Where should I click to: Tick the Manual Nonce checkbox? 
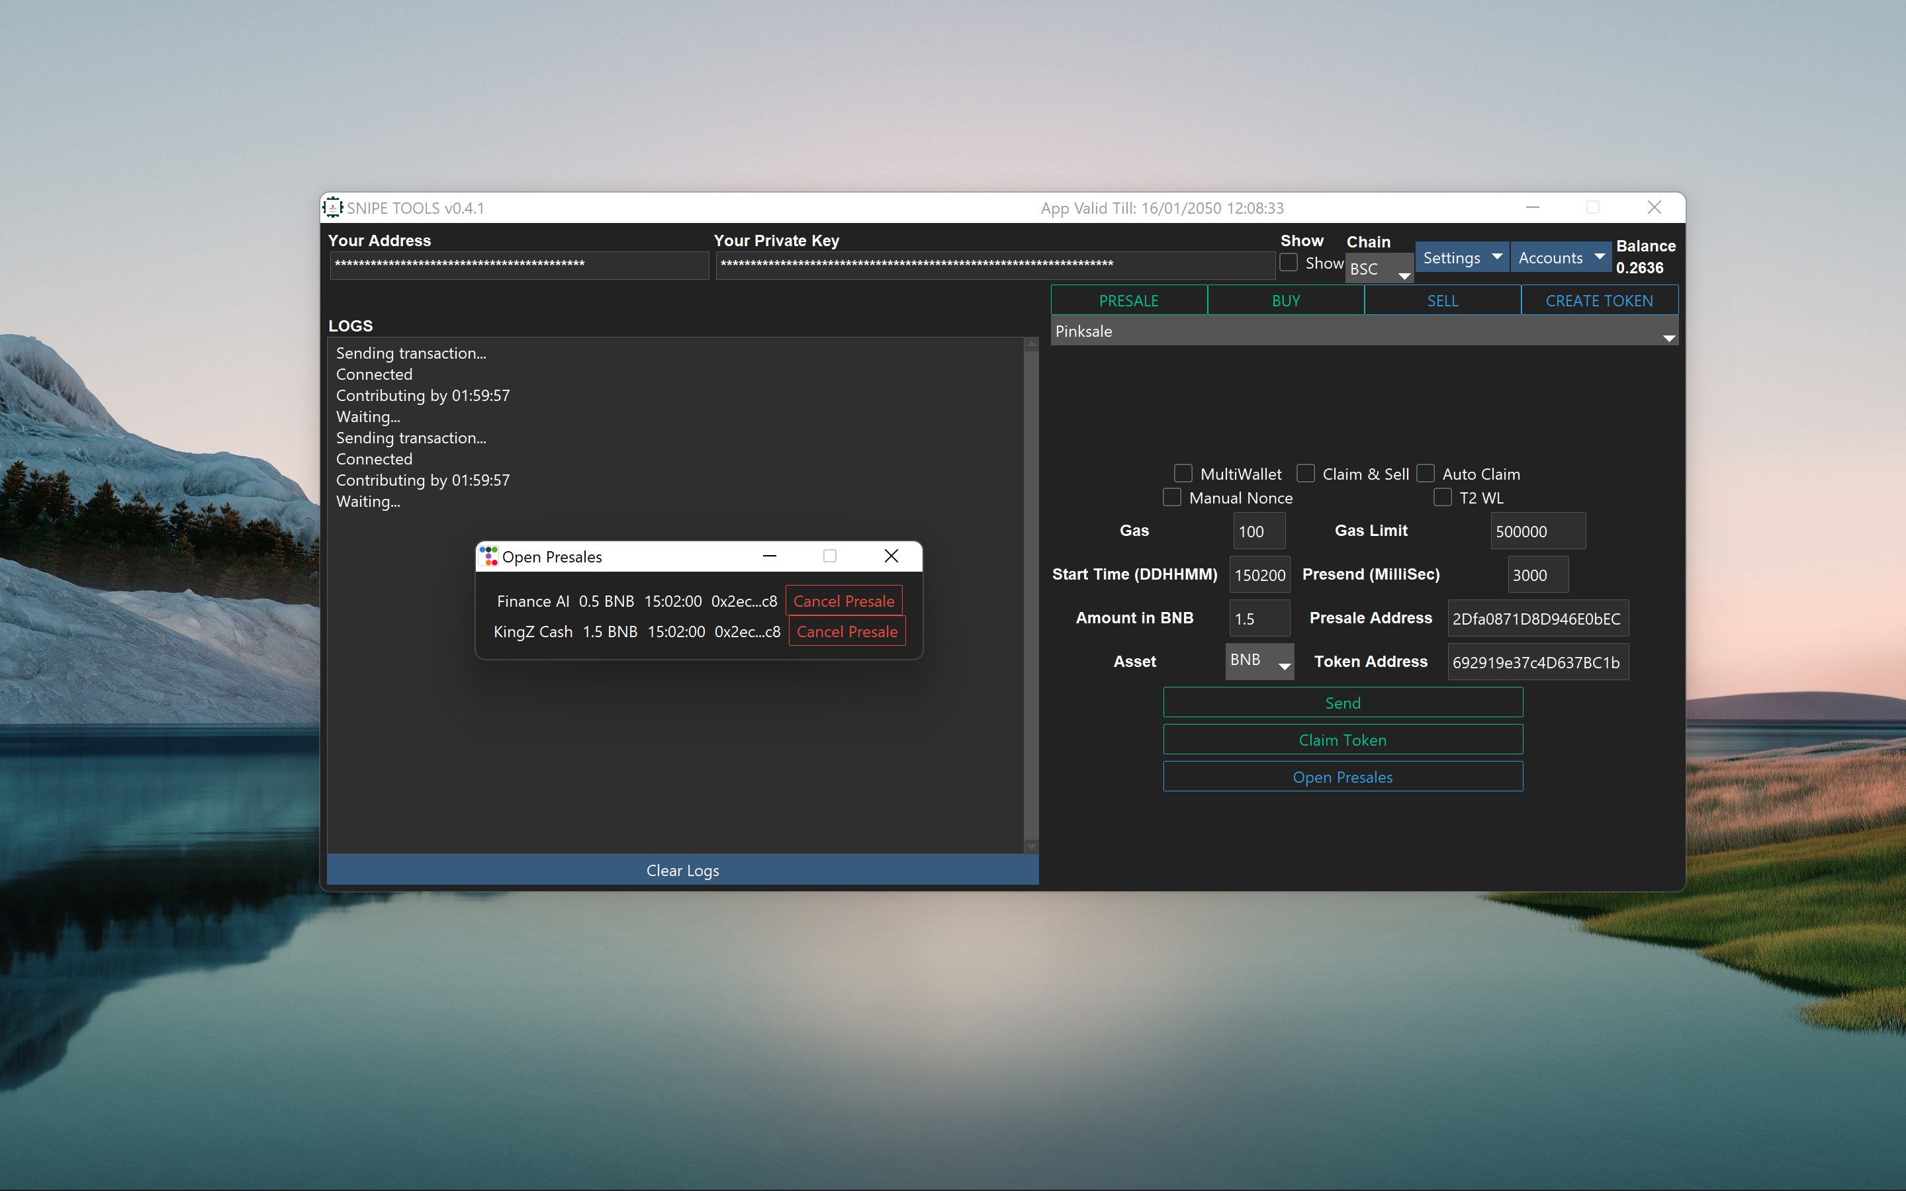(1171, 497)
